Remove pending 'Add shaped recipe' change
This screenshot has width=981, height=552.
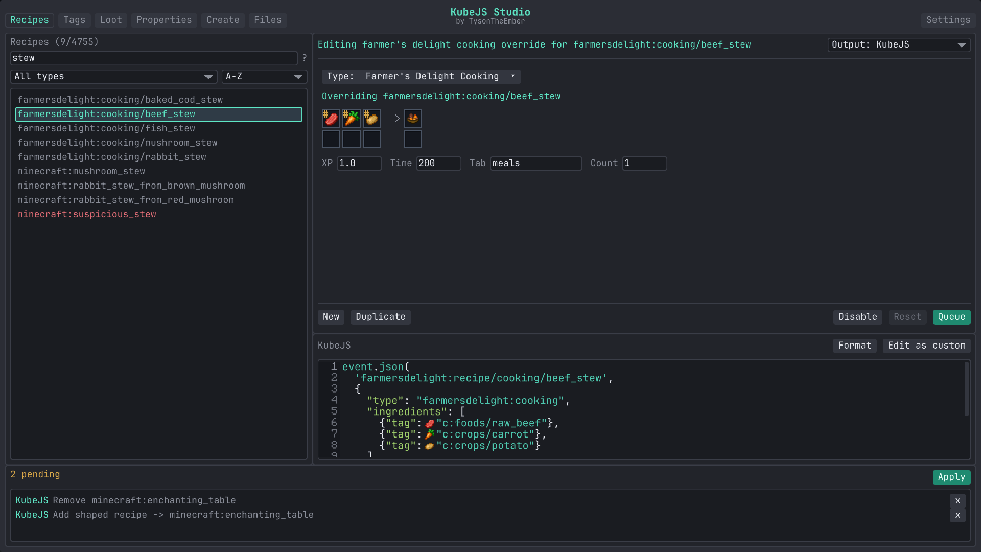957,515
